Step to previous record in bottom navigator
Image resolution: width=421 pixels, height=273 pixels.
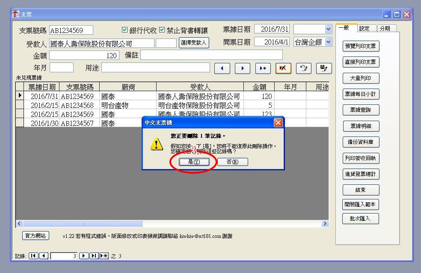44,256
